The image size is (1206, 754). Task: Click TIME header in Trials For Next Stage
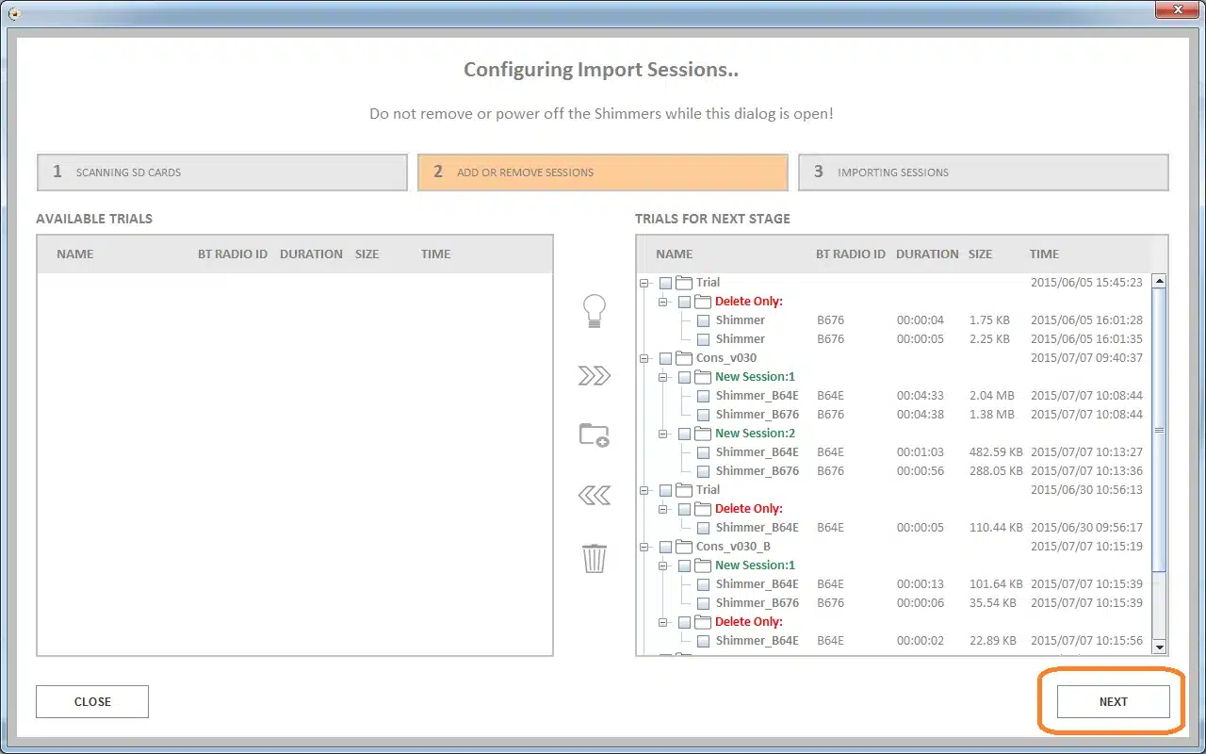(x=1044, y=254)
